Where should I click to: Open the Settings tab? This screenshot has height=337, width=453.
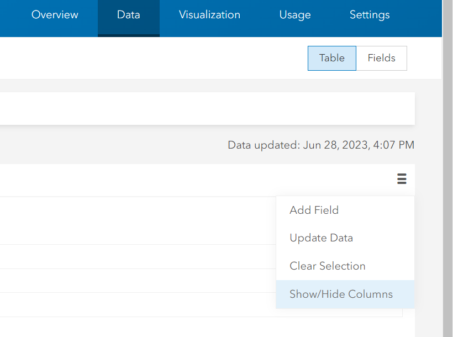tap(370, 15)
